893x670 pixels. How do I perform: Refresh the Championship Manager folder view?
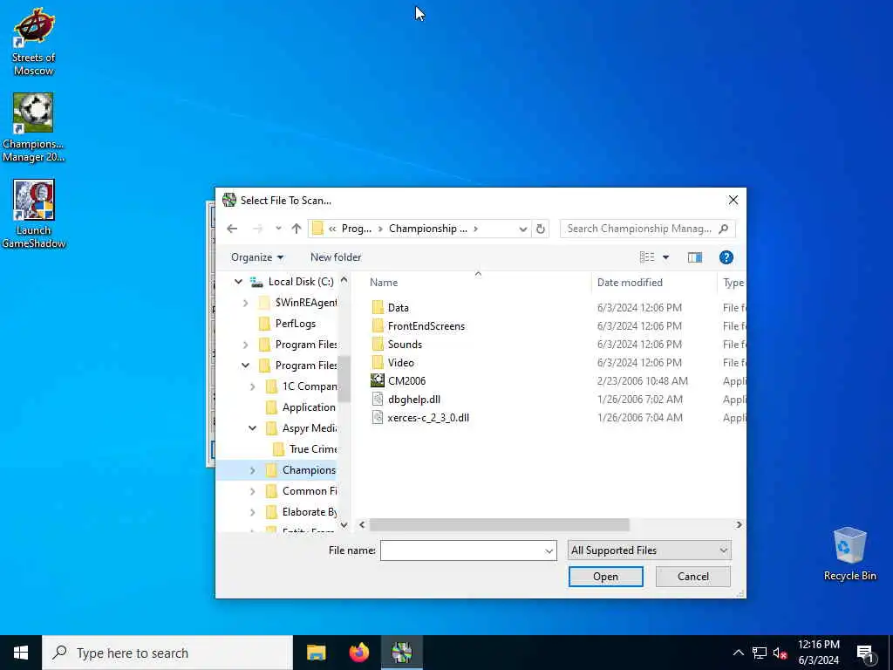(541, 229)
